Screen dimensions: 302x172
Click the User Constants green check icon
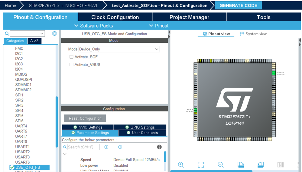pyautogui.click(x=128, y=133)
